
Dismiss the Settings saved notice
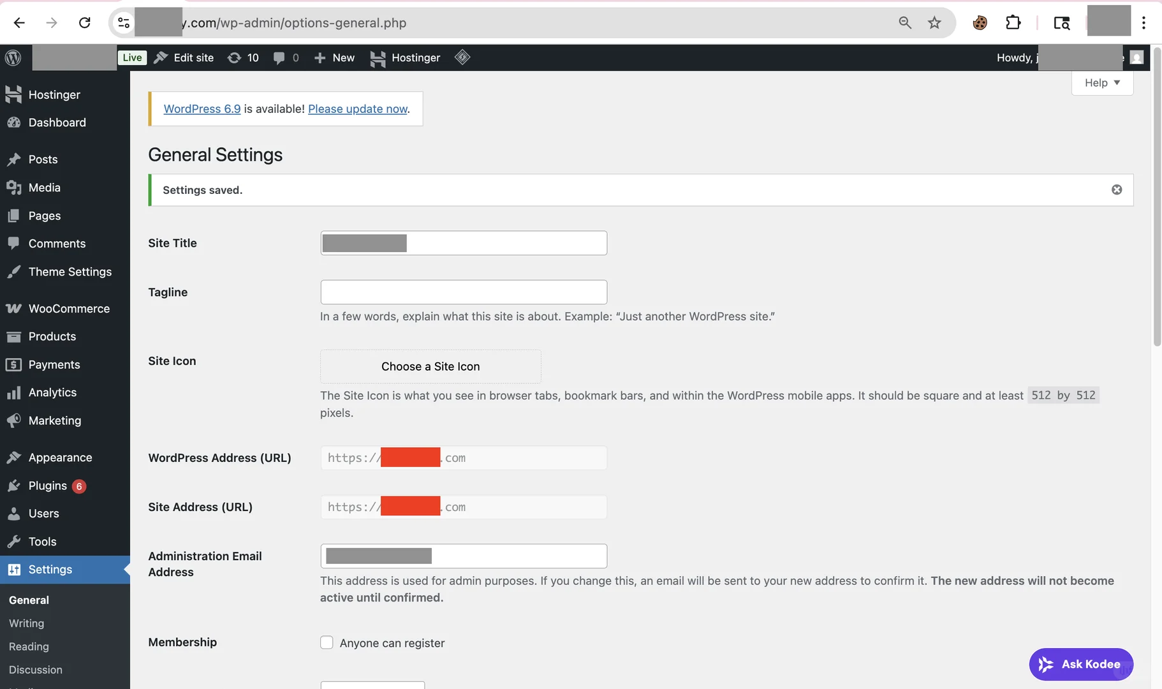click(1116, 189)
